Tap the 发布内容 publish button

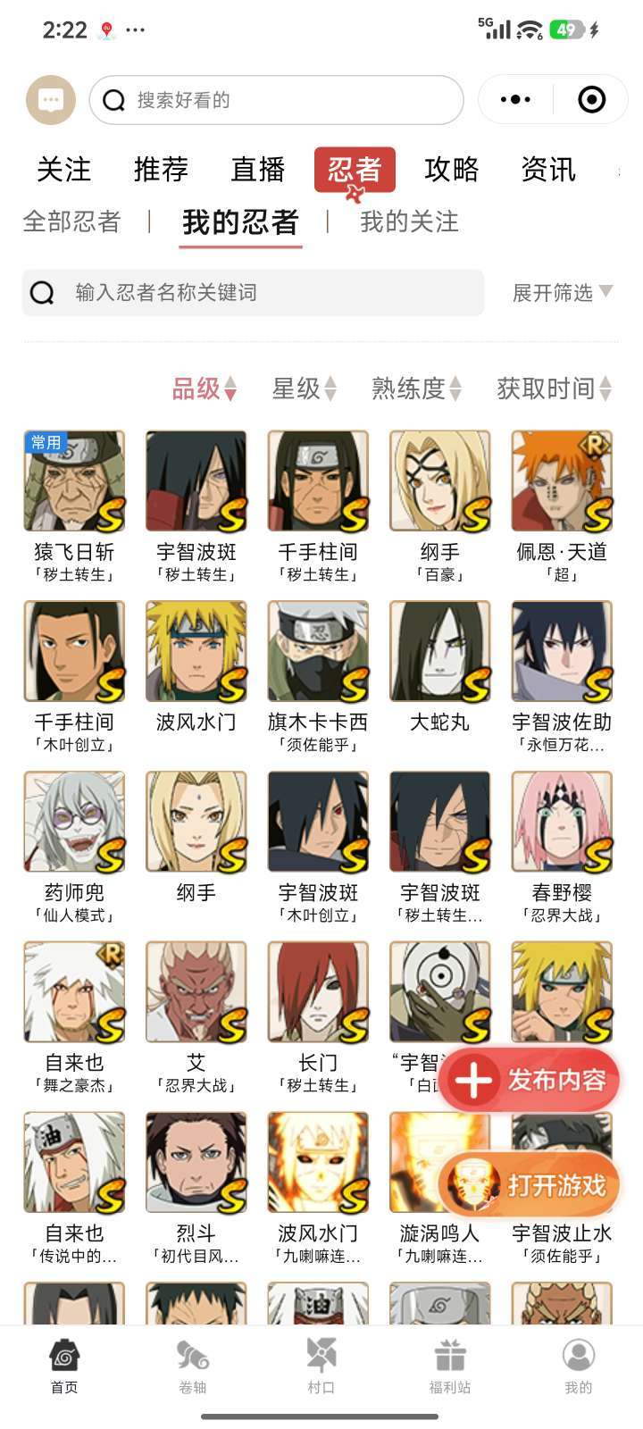[x=530, y=1080]
